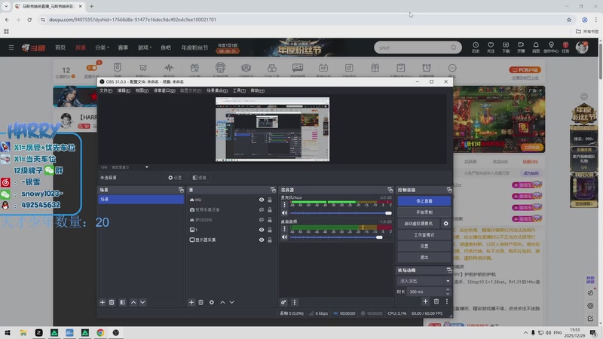Open the OBS 视图 menu

(142, 90)
